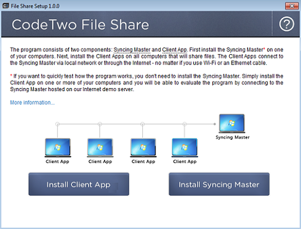This screenshot has width=301, height=229.
Task: Click the Syncing Master underlined term in paragraph
Action: [x=132, y=50]
